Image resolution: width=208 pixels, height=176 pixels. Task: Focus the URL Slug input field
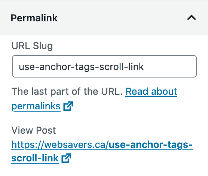(x=104, y=66)
